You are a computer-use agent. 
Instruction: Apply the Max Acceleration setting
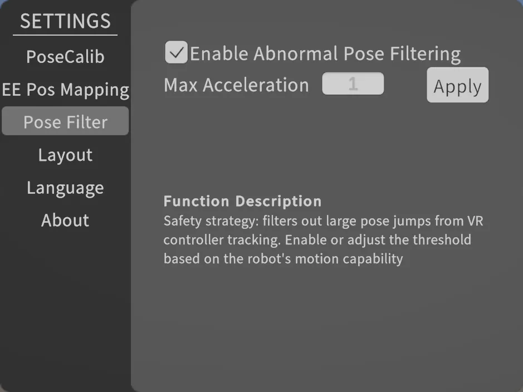[457, 85]
